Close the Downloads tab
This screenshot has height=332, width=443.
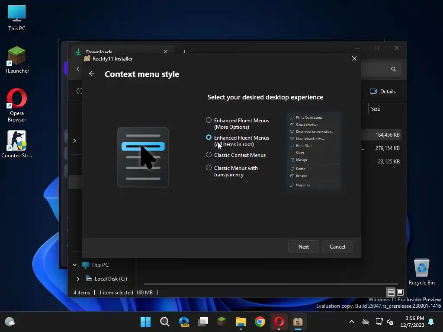[166, 52]
